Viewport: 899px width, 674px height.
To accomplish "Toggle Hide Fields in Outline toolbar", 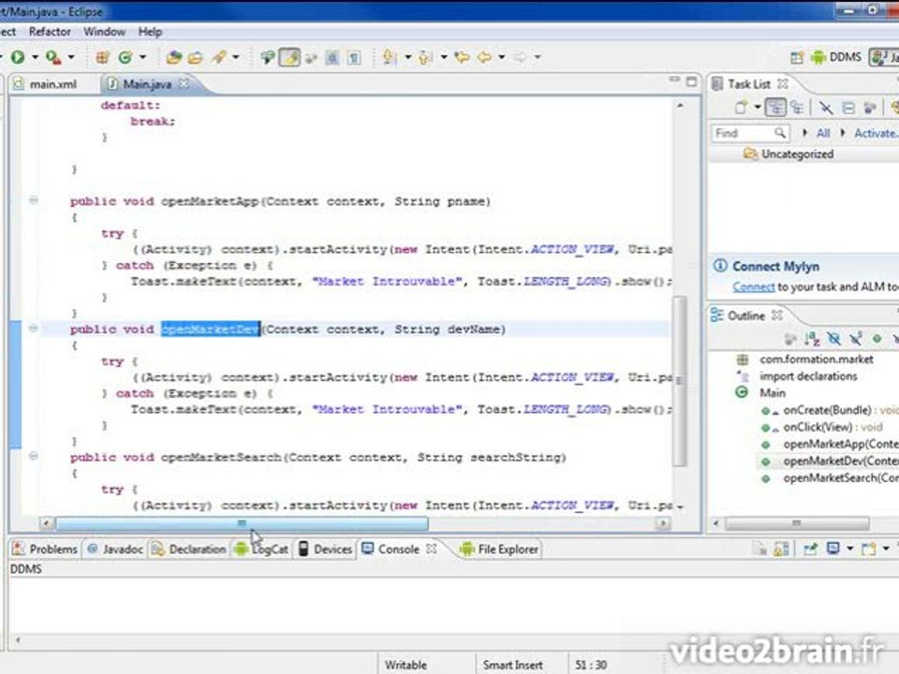I will (x=833, y=339).
